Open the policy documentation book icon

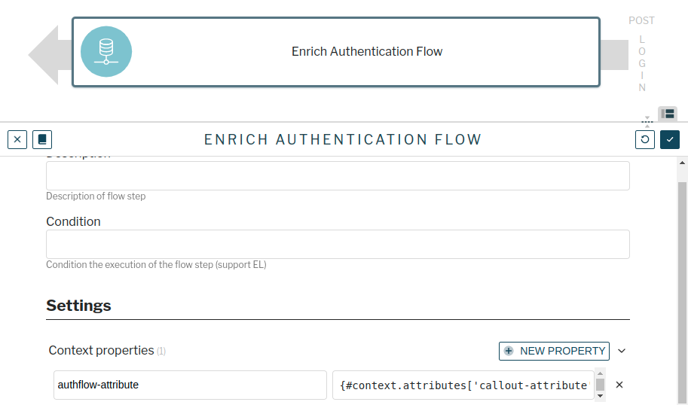[x=42, y=140]
